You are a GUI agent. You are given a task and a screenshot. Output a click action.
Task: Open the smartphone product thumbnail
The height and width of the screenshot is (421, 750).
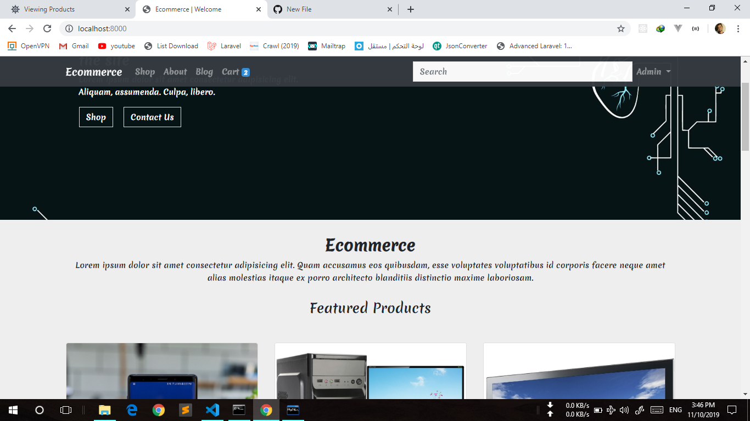162,371
